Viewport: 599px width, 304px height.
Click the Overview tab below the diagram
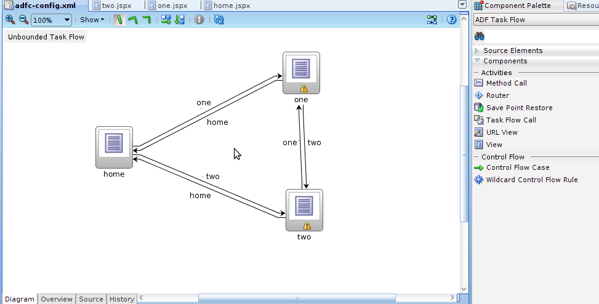click(57, 299)
